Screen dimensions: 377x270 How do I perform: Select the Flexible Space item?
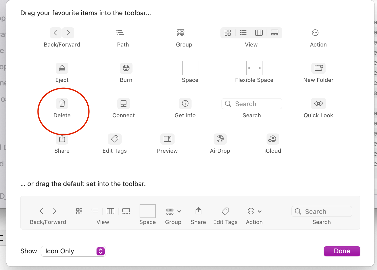pyautogui.click(x=254, y=68)
